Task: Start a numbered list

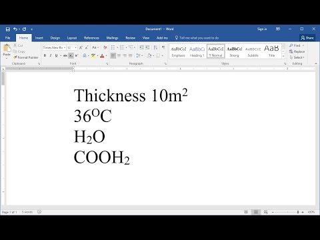Action: click(122, 47)
